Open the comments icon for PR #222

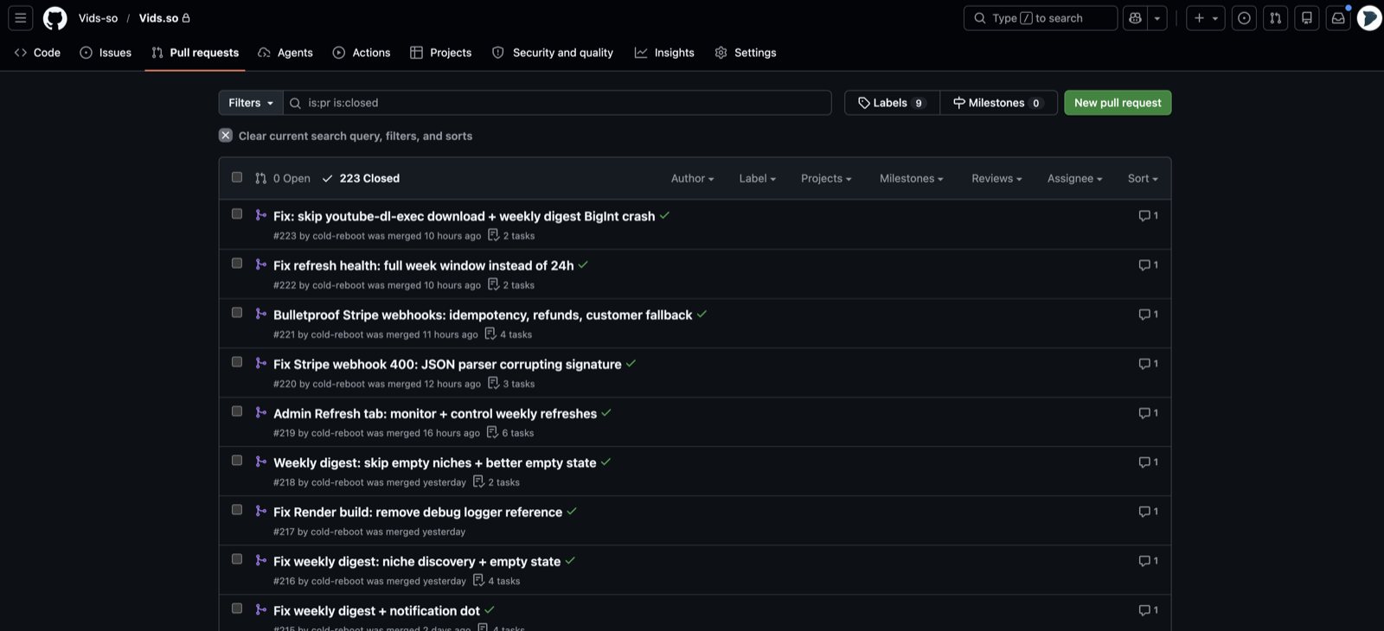point(1148,265)
